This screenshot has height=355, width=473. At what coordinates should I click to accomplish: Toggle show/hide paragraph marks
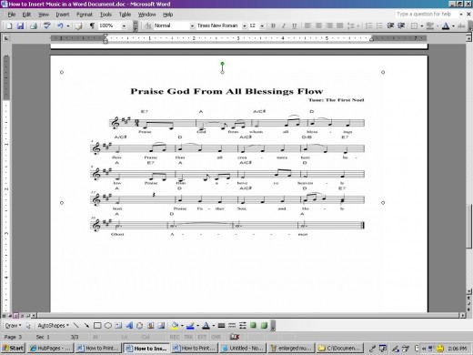pos(92,25)
